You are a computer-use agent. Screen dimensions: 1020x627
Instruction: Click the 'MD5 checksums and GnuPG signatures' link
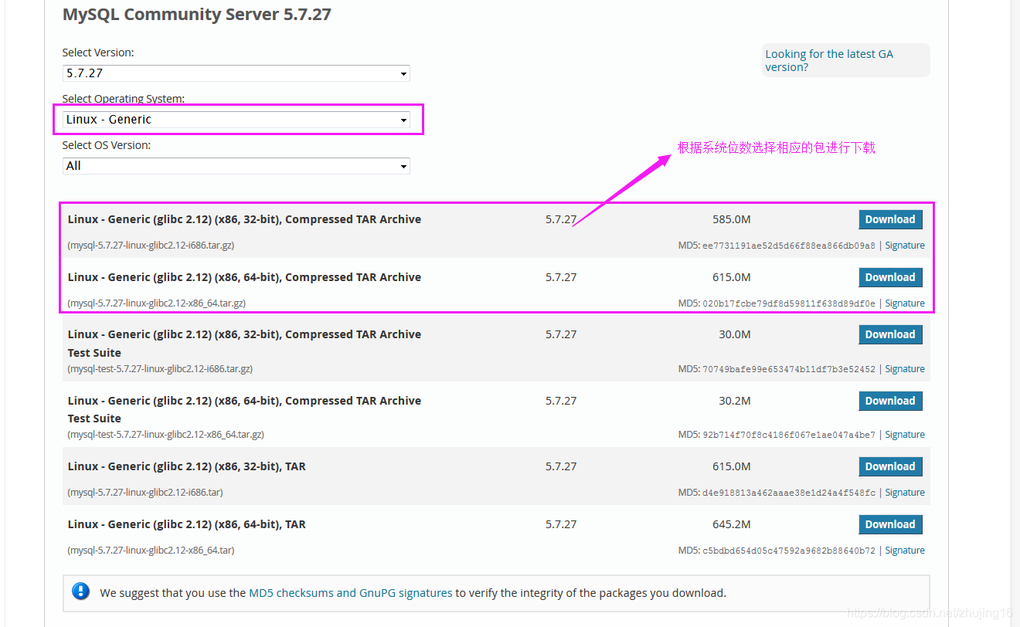click(351, 593)
